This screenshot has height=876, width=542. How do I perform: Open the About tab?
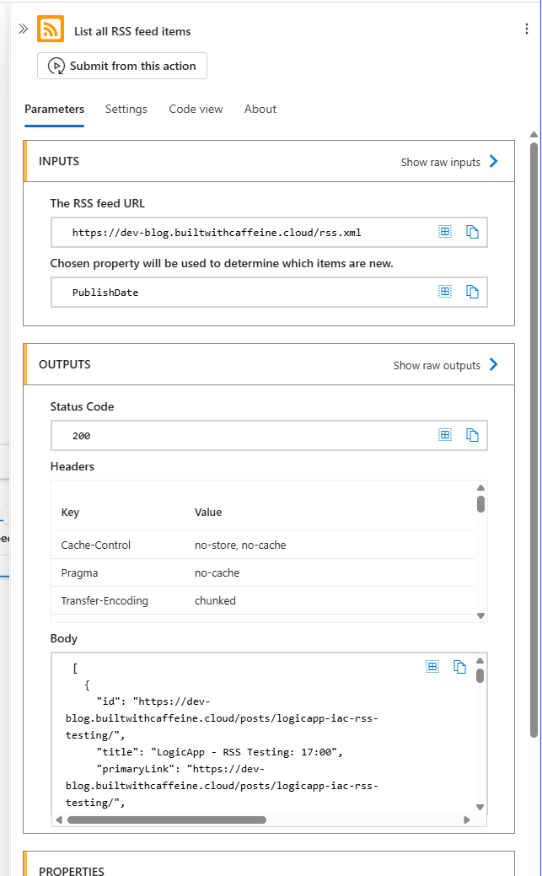coord(260,109)
